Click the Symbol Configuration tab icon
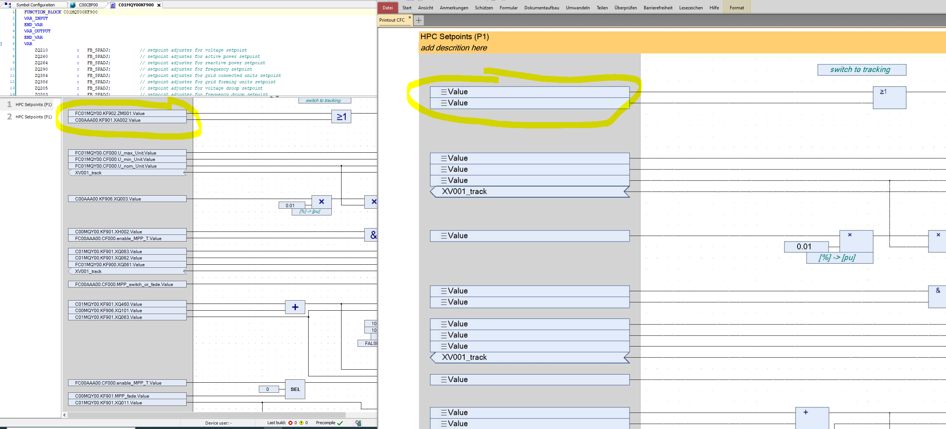946x429 pixels. coord(8,5)
